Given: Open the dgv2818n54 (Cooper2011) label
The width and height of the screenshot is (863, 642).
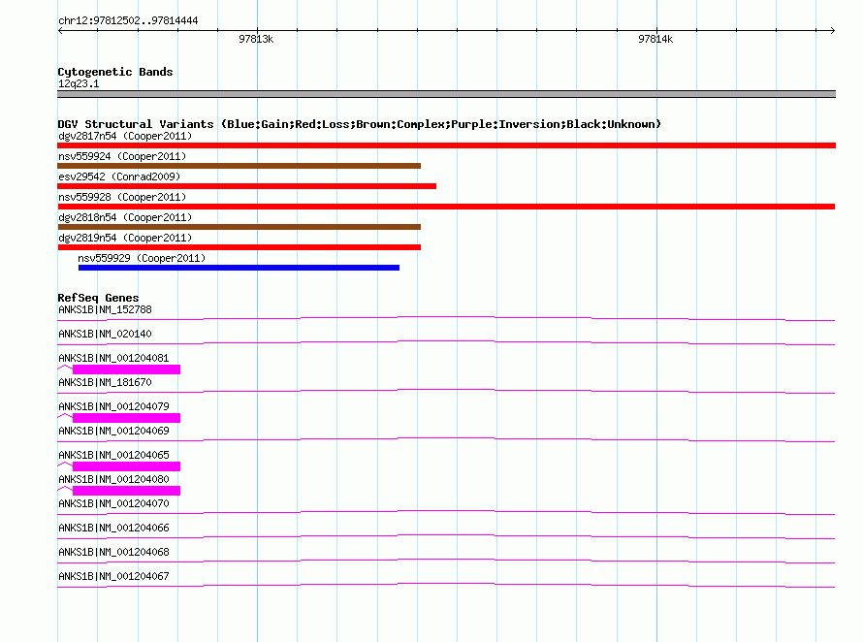Looking at the screenshot, I should point(125,217).
